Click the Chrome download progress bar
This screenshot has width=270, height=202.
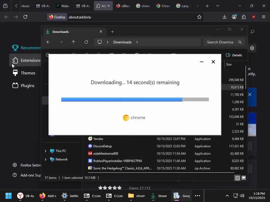(135, 99)
